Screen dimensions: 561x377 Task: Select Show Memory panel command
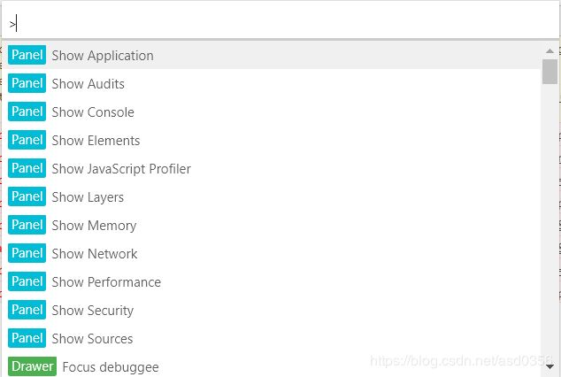(x=272, y=225)
